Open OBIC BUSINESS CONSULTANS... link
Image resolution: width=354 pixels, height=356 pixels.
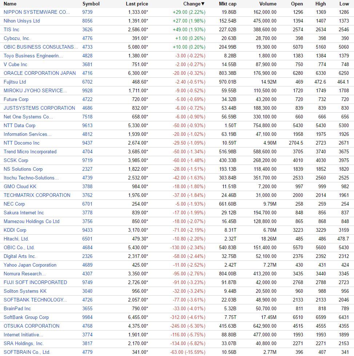[41, 47]
